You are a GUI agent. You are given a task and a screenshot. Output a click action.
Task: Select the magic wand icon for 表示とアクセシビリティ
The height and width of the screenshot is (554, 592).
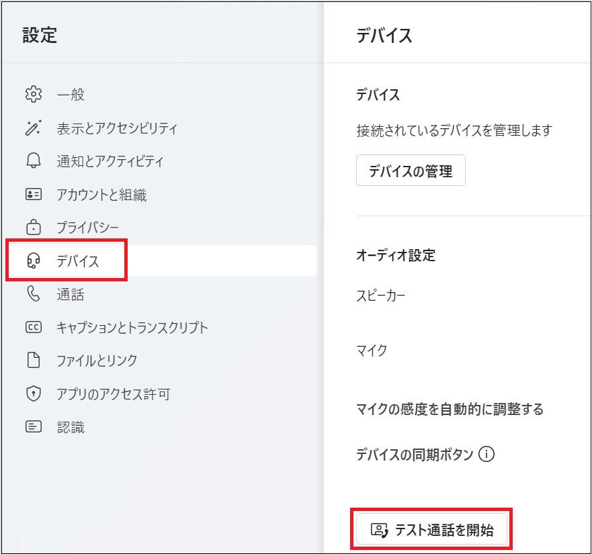pyautogui.click(x=34, y=128)
